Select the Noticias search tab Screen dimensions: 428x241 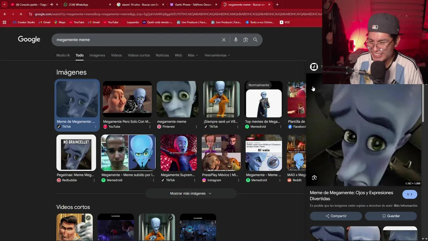point(162,55)
